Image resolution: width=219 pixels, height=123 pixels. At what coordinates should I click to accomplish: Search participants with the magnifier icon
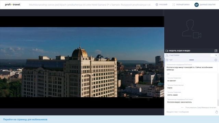(x=216, y=55)
